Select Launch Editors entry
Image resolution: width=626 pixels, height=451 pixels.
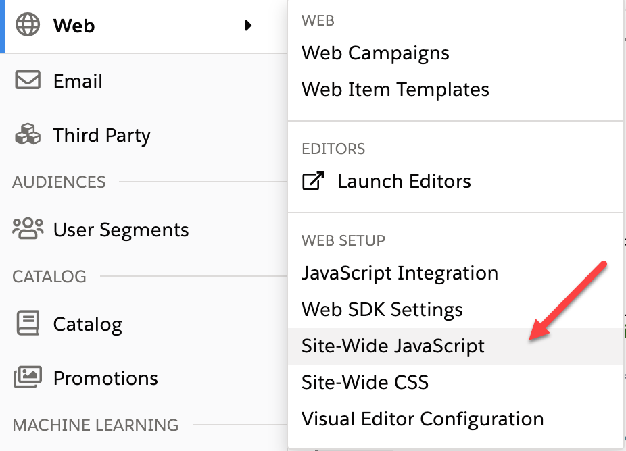[404, 182]
